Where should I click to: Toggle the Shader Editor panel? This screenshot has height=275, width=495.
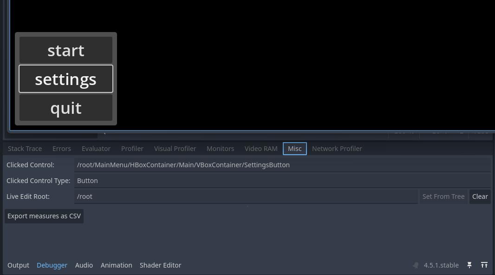161,265
